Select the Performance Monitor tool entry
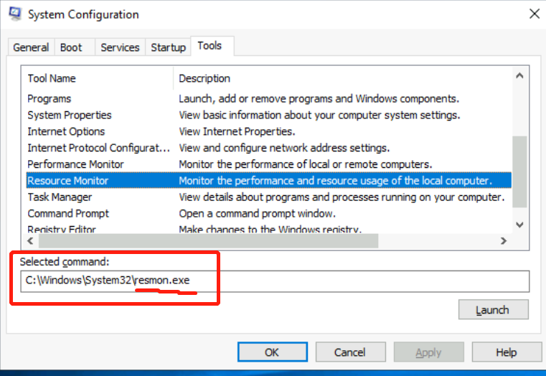 tap(75, 164)
